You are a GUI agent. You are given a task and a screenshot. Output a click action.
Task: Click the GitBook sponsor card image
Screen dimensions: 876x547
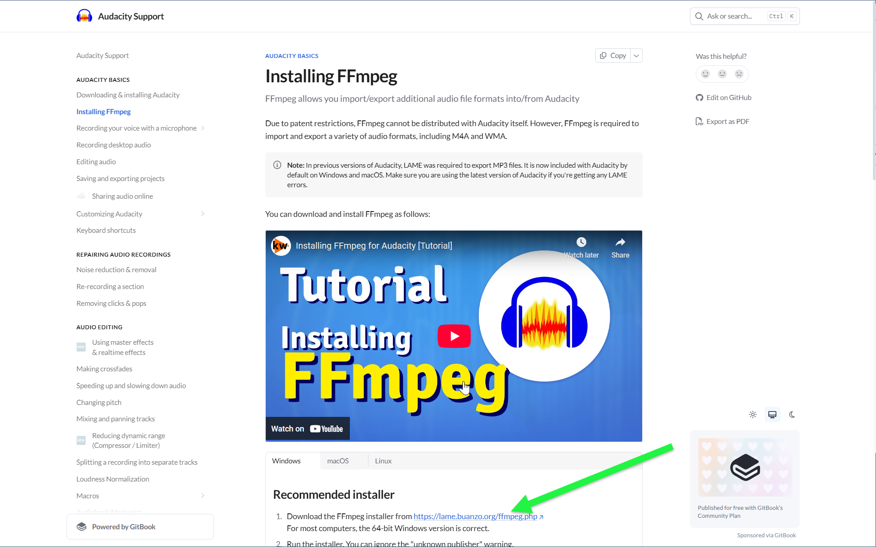(745, 467)
